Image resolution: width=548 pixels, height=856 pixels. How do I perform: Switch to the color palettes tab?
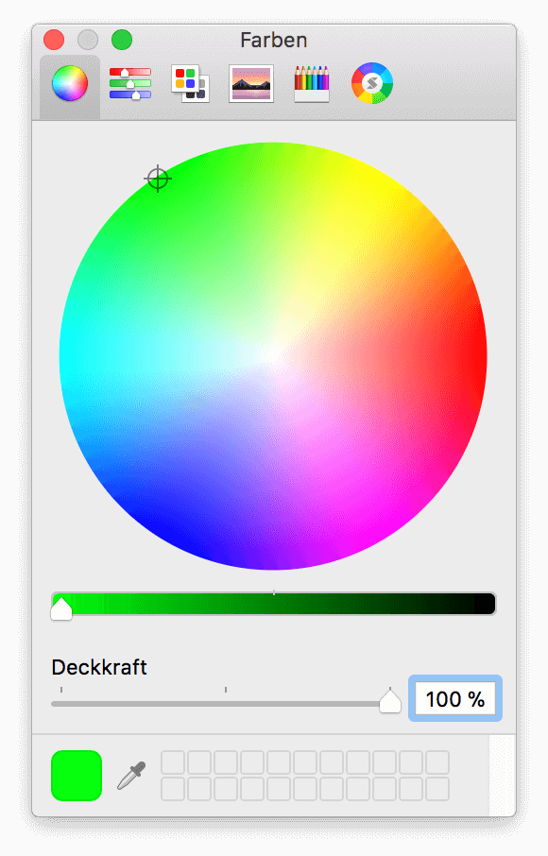point(190,83)
